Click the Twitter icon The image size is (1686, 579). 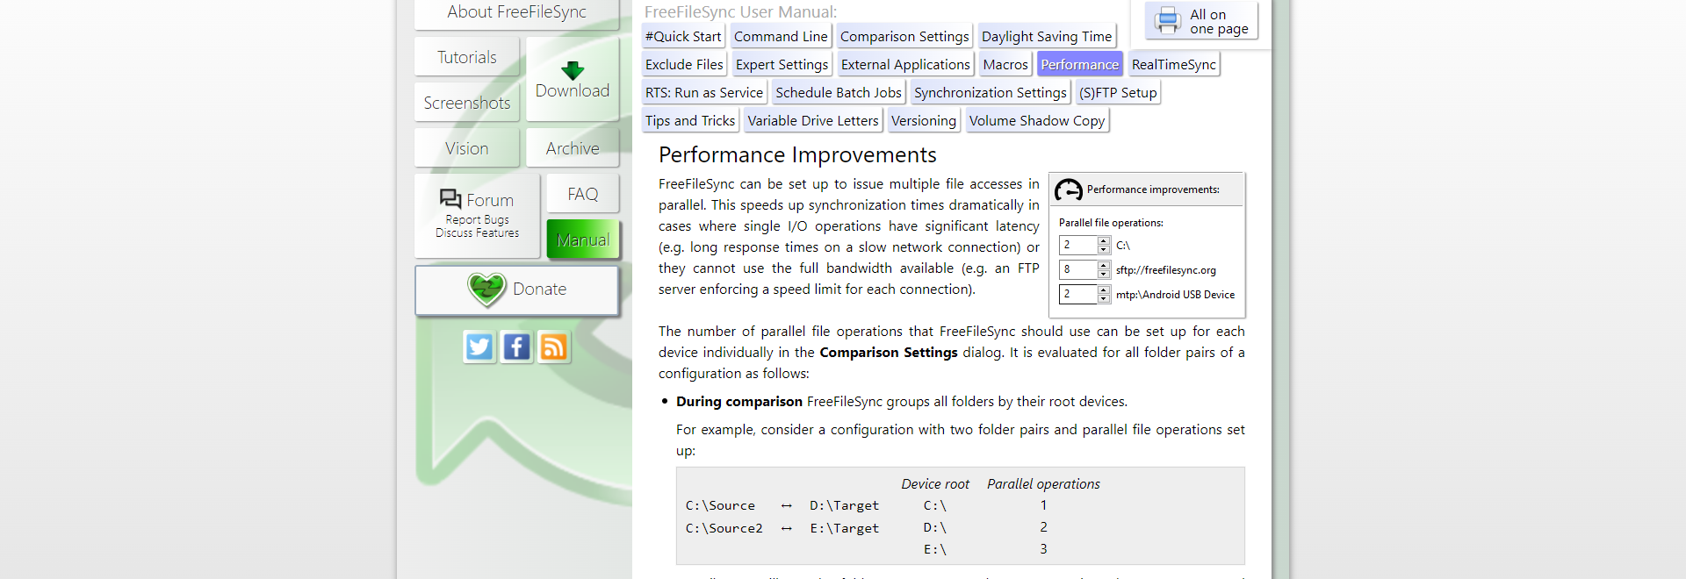[479, 347]
